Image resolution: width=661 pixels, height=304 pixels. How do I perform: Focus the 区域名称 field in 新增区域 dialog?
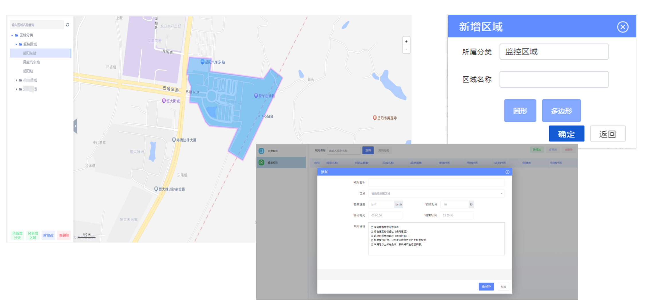pos(554,79)
